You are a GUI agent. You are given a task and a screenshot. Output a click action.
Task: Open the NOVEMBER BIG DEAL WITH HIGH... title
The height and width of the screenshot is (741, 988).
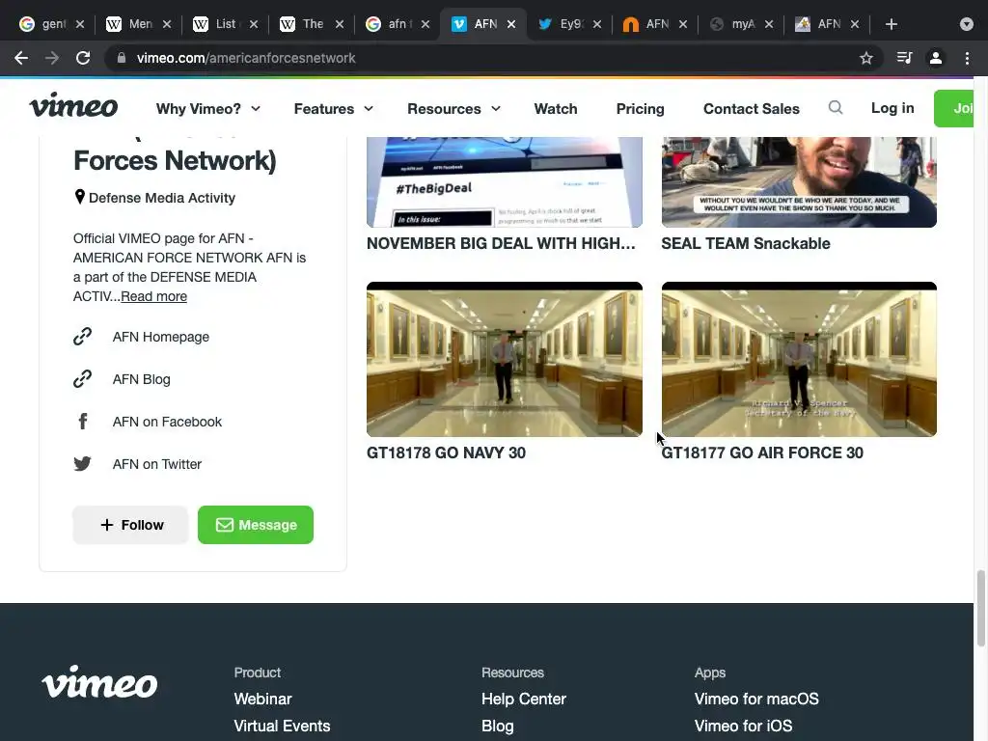point(501,243)
